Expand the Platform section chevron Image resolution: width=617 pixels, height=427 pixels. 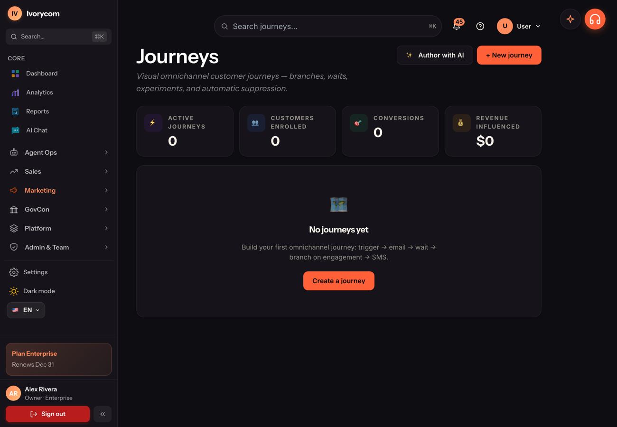coord(106,228)
